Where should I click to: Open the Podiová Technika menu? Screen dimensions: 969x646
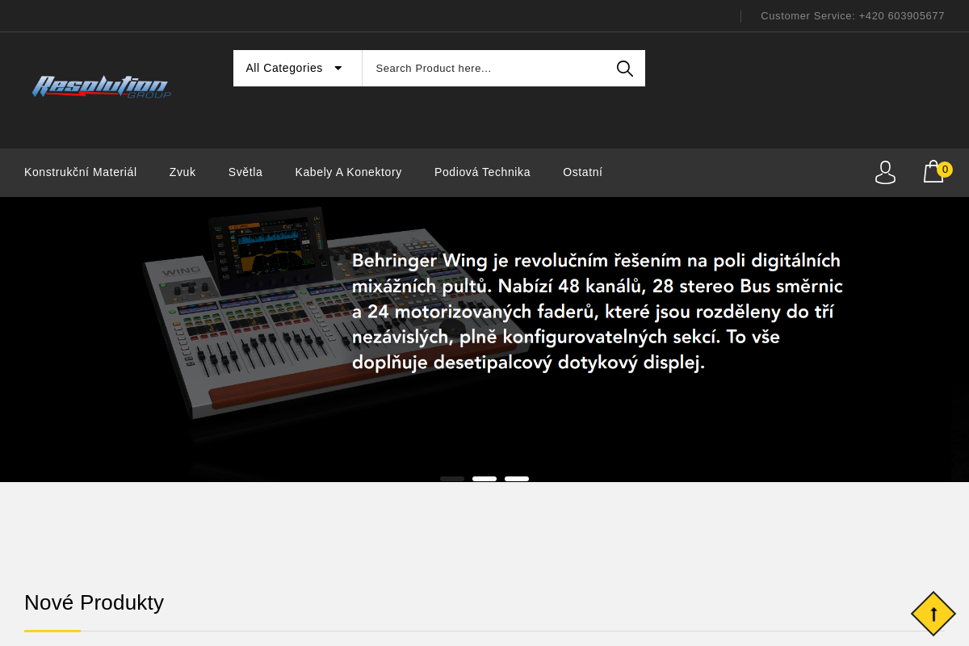coord(482,172)
